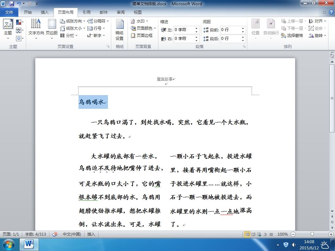Viewport: 335px width, 251px height.
Task: Open 纸张大小 paper size dropdown
Action: coord(72,28)
